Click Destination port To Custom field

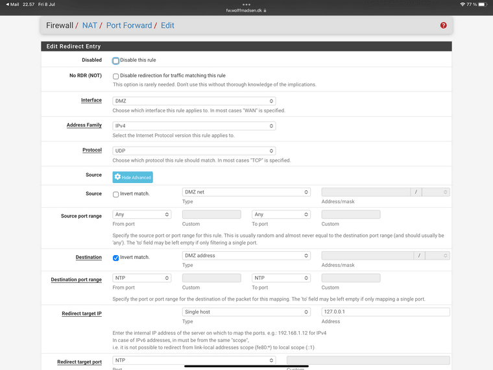(x=351, y=278)
